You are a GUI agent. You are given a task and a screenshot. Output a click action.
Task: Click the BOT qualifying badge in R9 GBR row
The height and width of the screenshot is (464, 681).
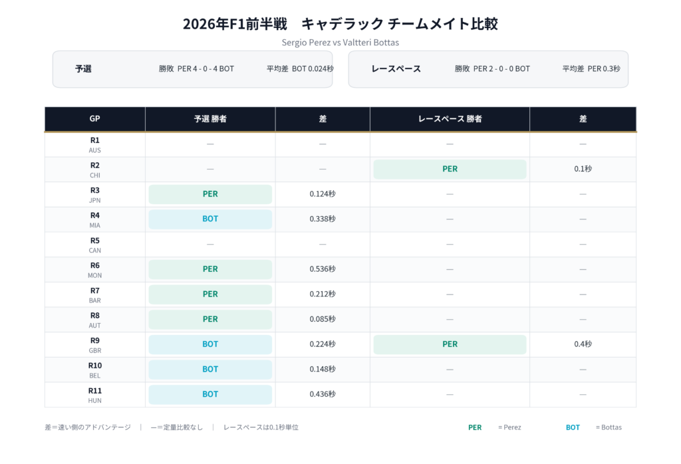[x=210, y=344]
